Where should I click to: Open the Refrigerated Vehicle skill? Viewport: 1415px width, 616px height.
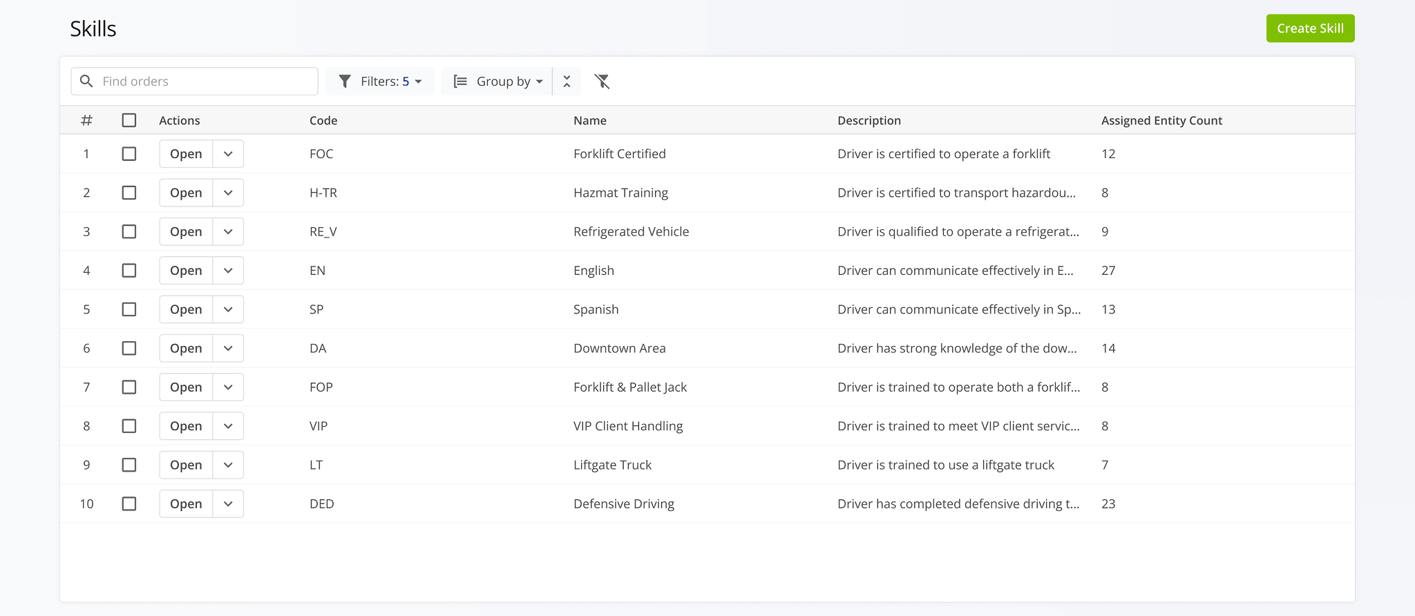tap(186, 232)
